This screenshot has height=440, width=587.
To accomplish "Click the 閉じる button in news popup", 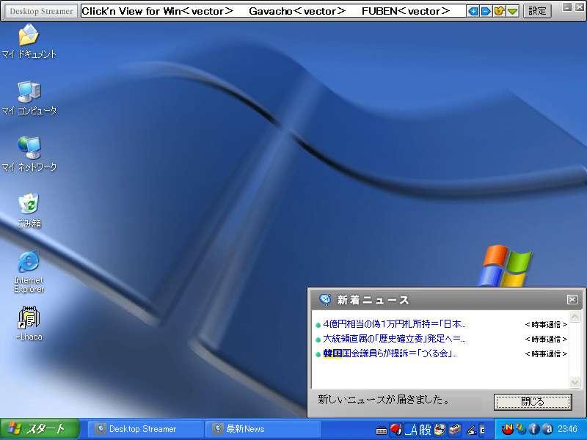I will (x=533, y=402).
